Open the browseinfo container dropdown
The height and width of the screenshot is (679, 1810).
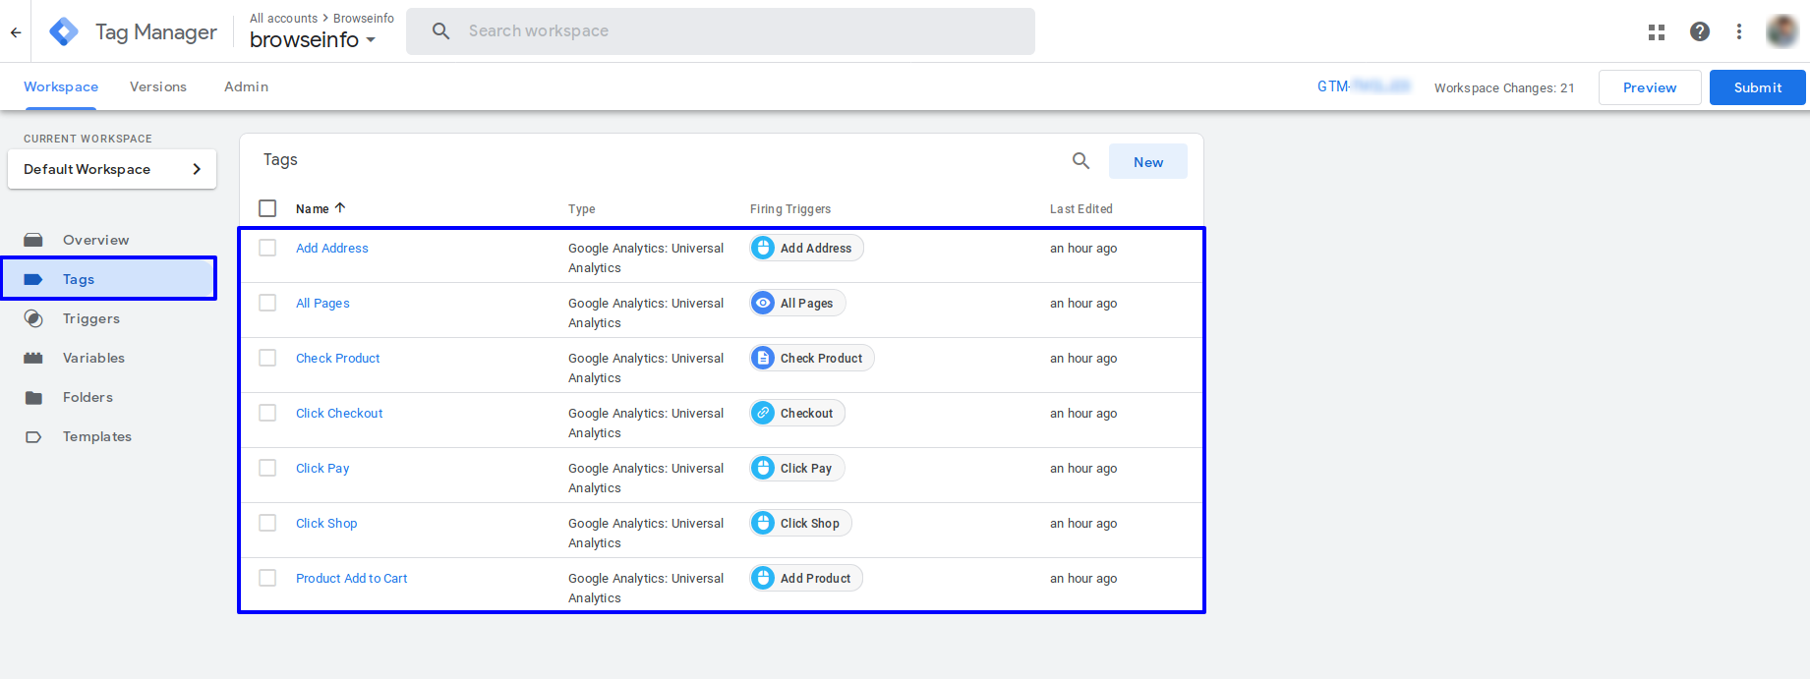pyautogui.click(x=313, y=40)
